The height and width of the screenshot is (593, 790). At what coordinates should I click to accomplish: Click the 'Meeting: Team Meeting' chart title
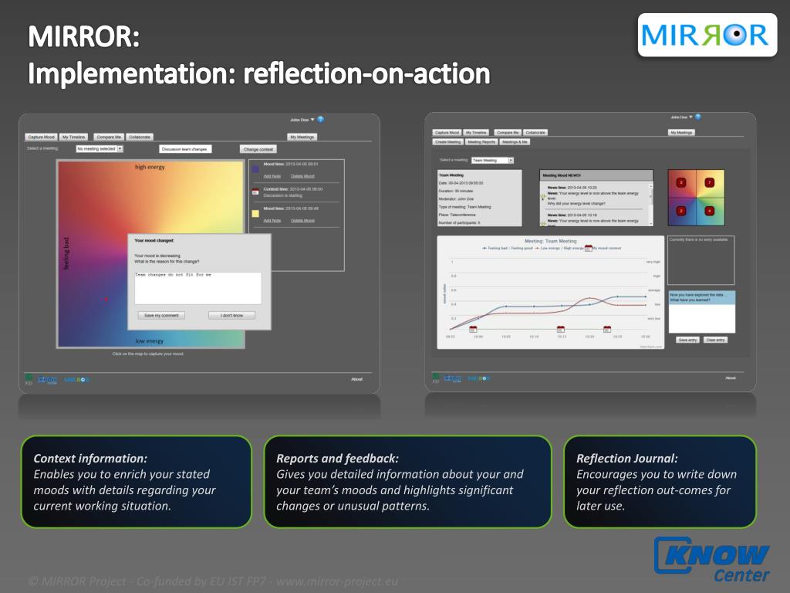point(551,241)
